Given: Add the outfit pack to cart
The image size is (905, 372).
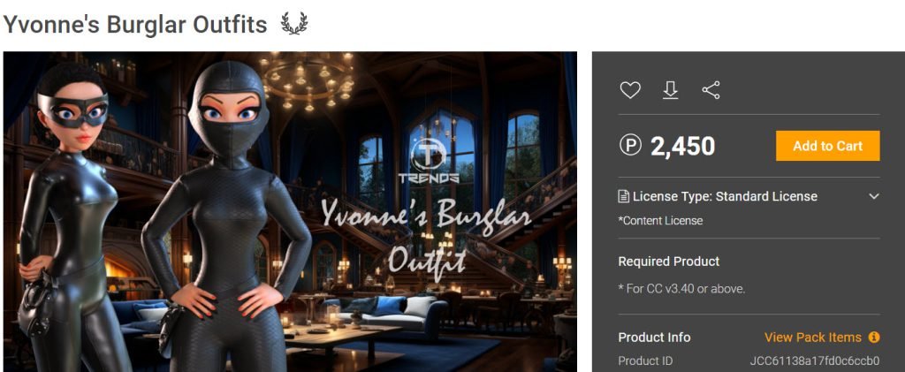Looking at the screenshot, I should (827, 146).
